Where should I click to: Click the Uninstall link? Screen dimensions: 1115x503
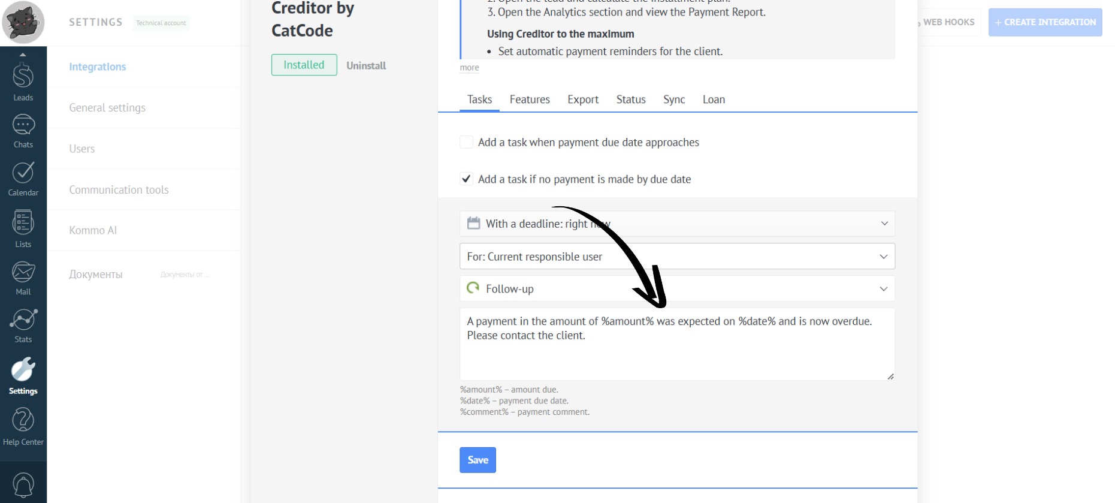click(x=365, y=65)
